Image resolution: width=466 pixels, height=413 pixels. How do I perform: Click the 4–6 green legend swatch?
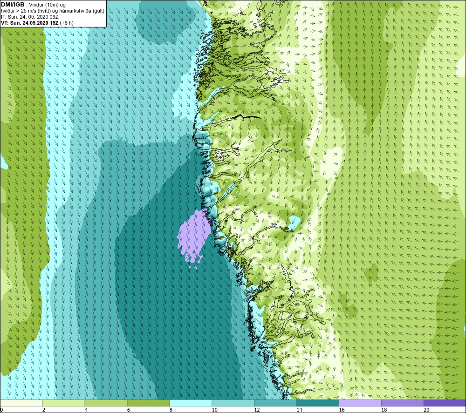click(106, 403)
